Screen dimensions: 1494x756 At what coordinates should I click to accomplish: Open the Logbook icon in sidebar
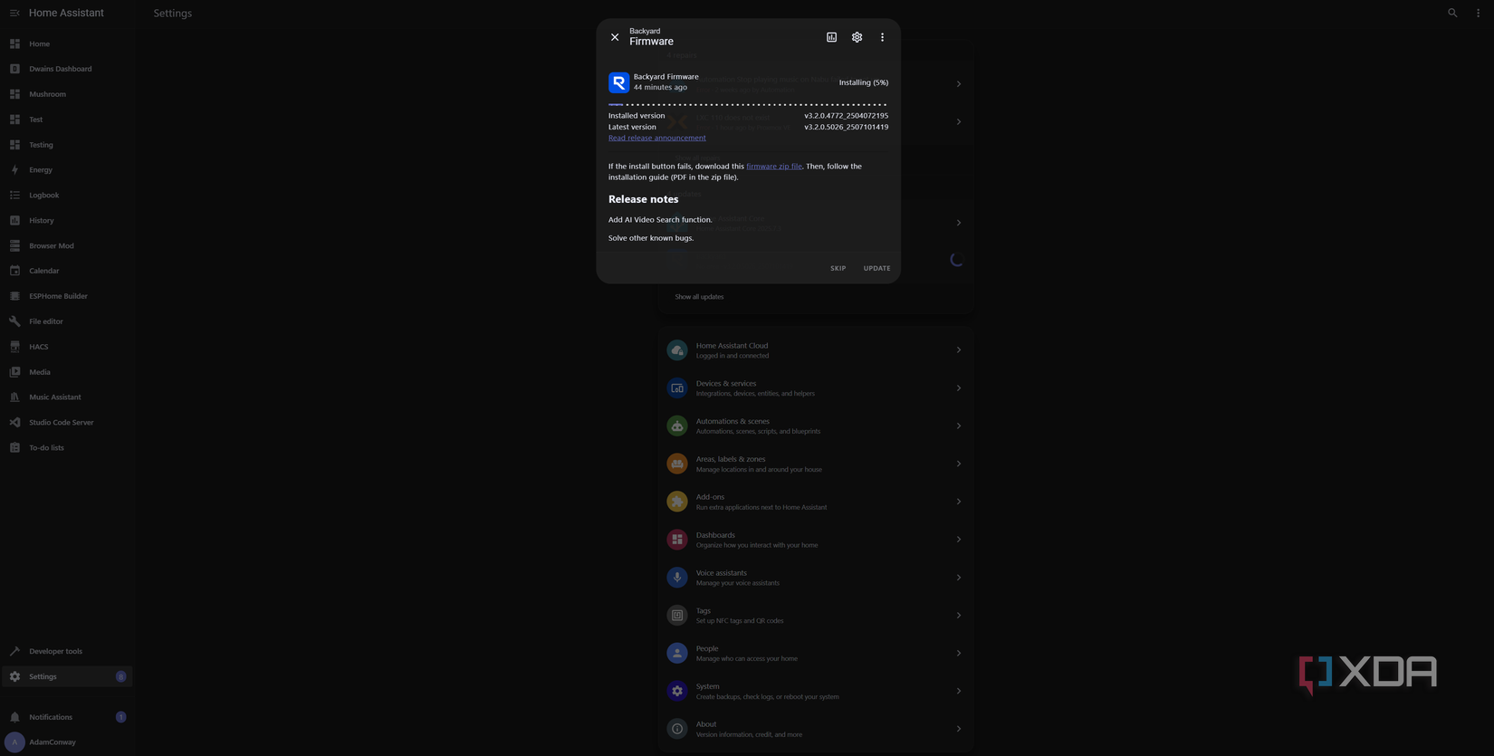point(14,195)
